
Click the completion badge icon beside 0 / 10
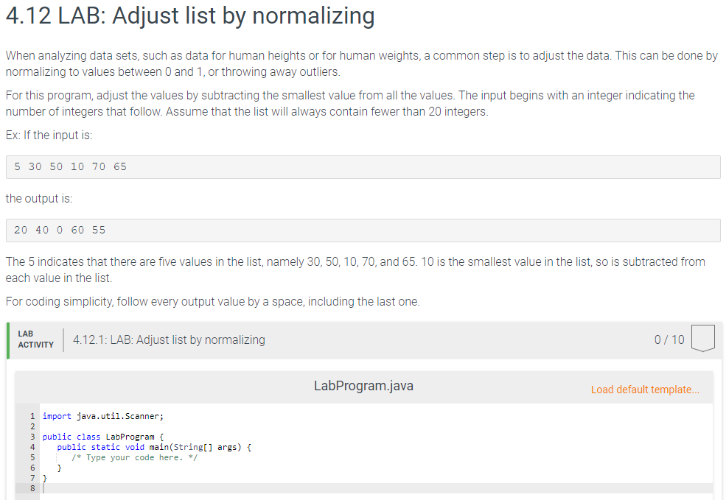click(703, 338)
